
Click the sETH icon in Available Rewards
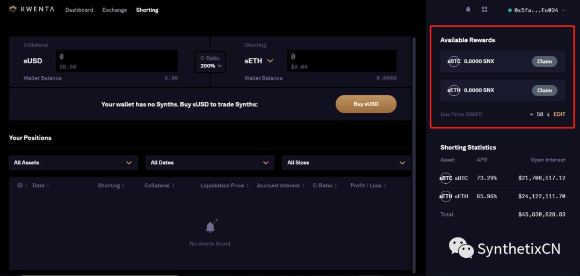(453, 90)
